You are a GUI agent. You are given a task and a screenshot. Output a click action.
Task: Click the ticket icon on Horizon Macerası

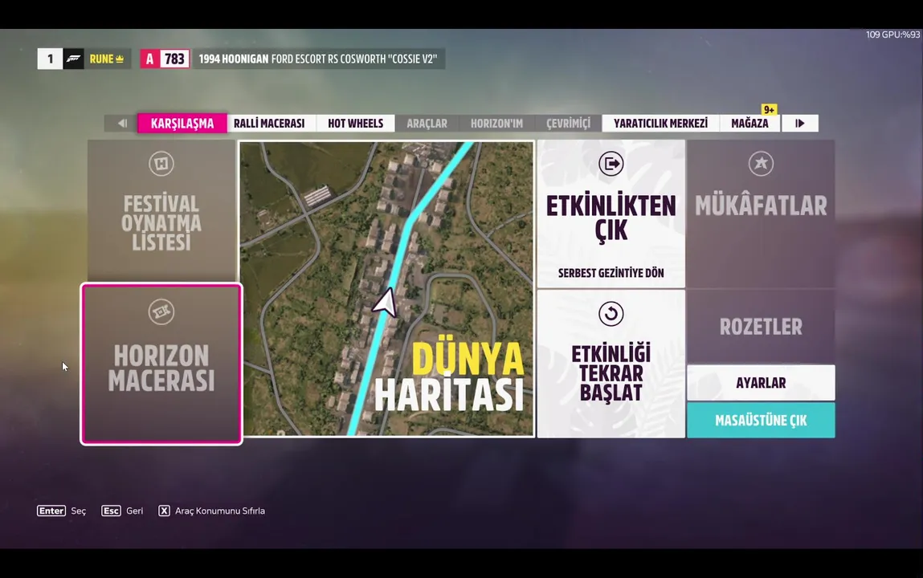tap(161, 311)
